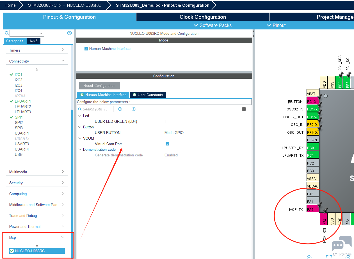Viewport: 354px width, 259px height.
Task: Uncheck Virtual Com Port checkbox
Action: click(x=167, y=144)
